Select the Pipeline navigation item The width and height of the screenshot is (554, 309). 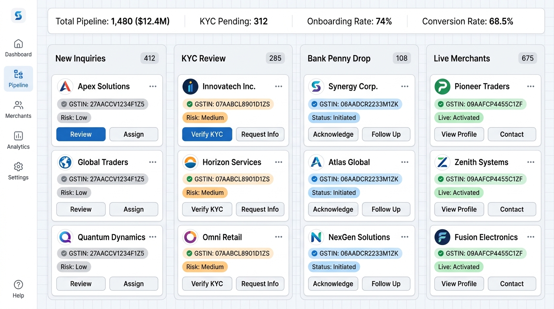(18, 79)
